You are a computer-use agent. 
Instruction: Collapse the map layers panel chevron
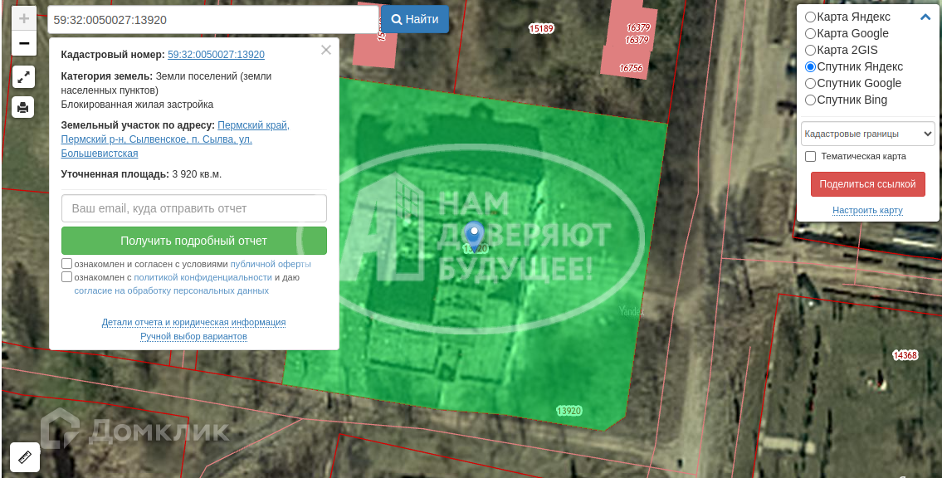[925, 17]
